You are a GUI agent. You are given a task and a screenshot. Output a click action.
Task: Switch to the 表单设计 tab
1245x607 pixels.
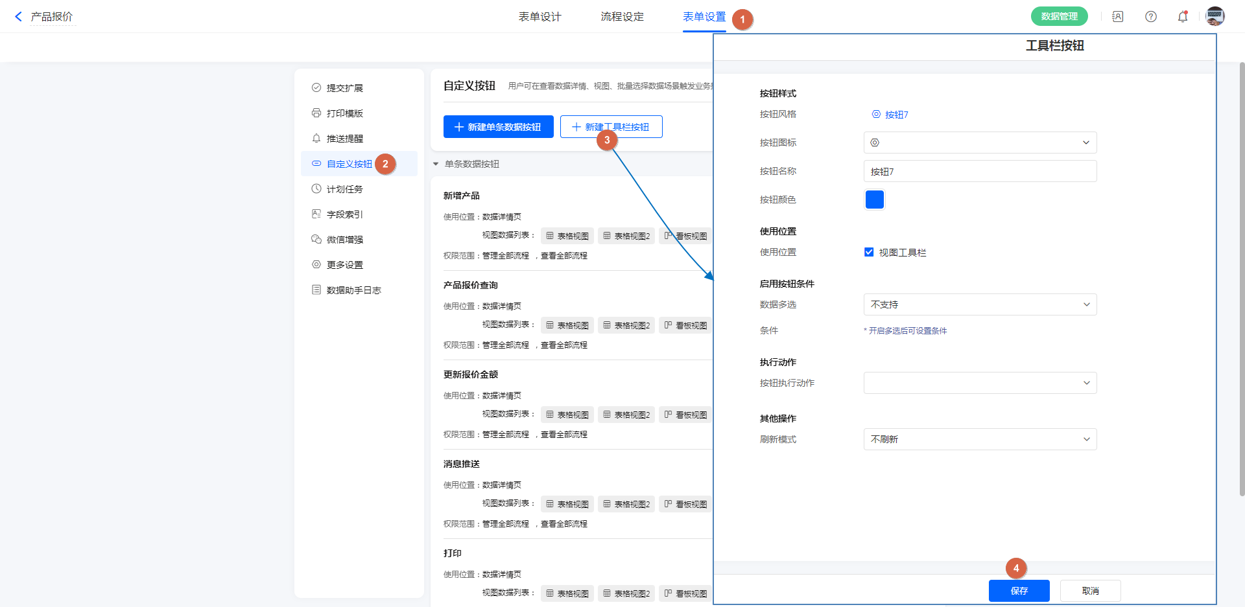539,17
